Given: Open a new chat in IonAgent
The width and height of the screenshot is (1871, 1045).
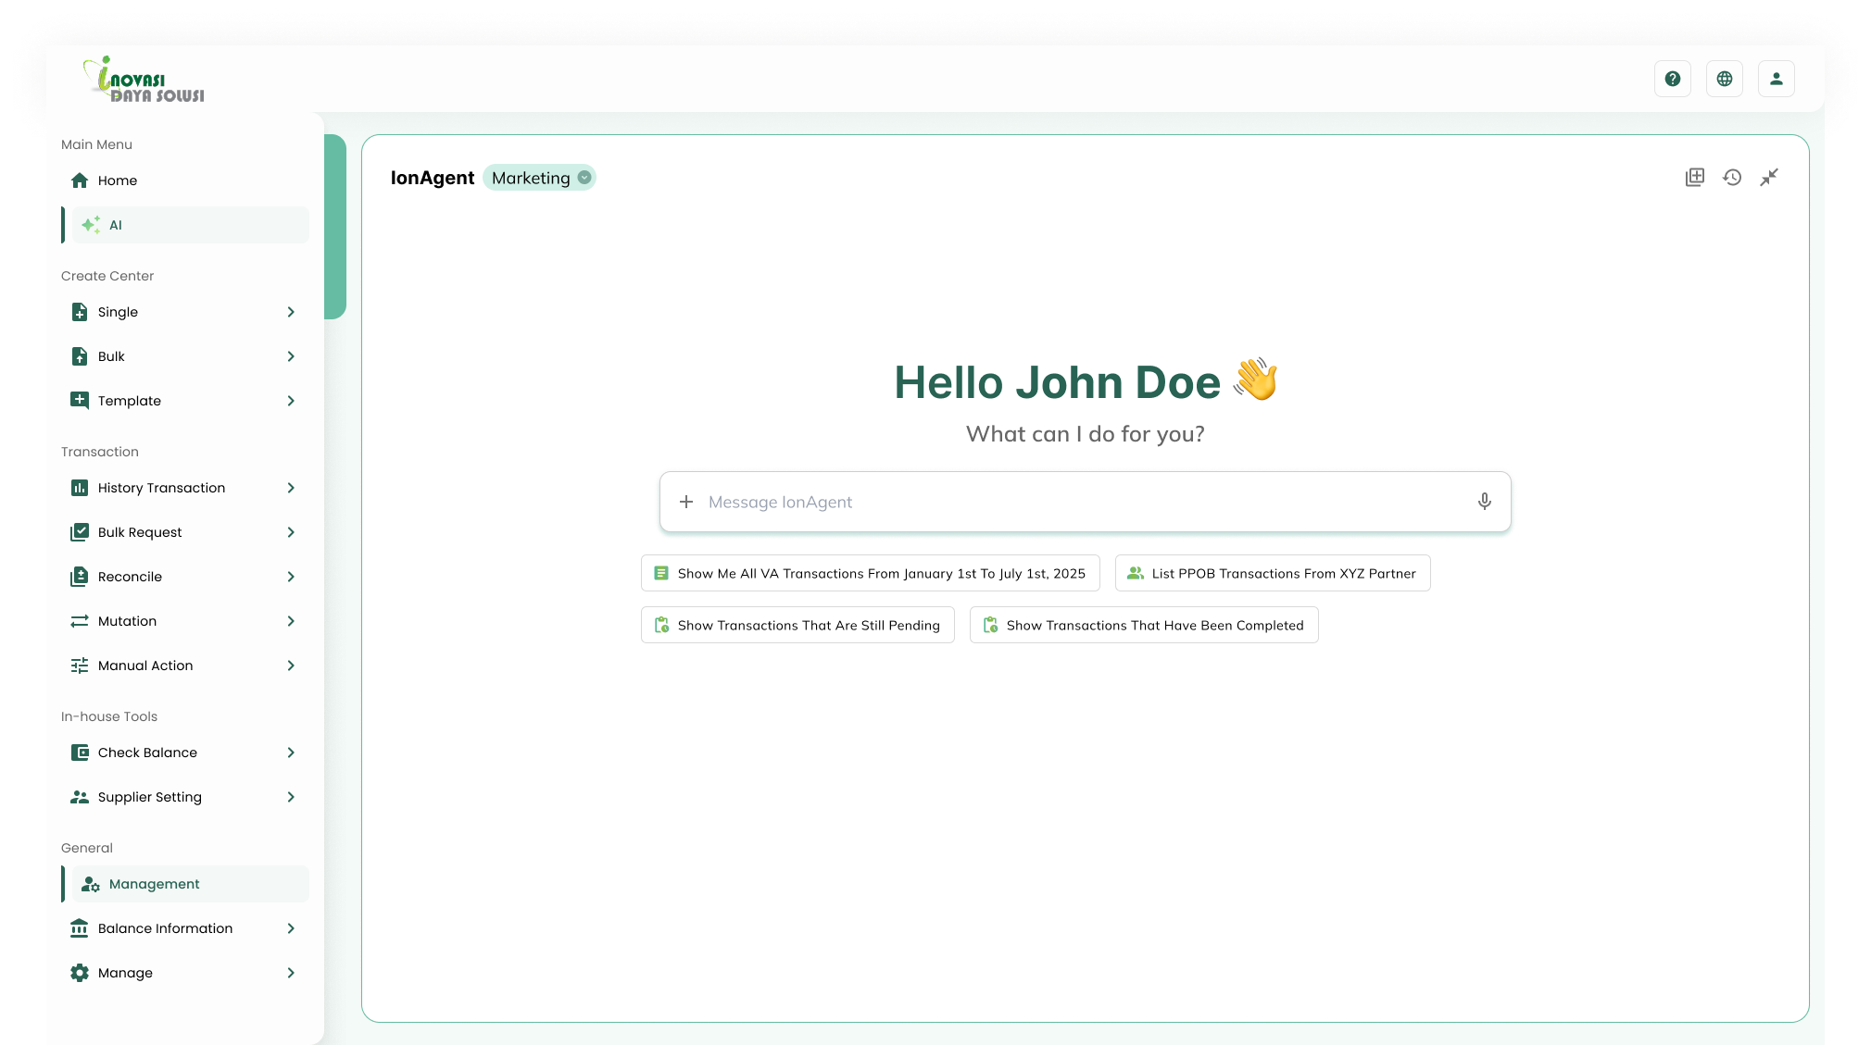Looking at the screenshot, I should [1694, 177].
